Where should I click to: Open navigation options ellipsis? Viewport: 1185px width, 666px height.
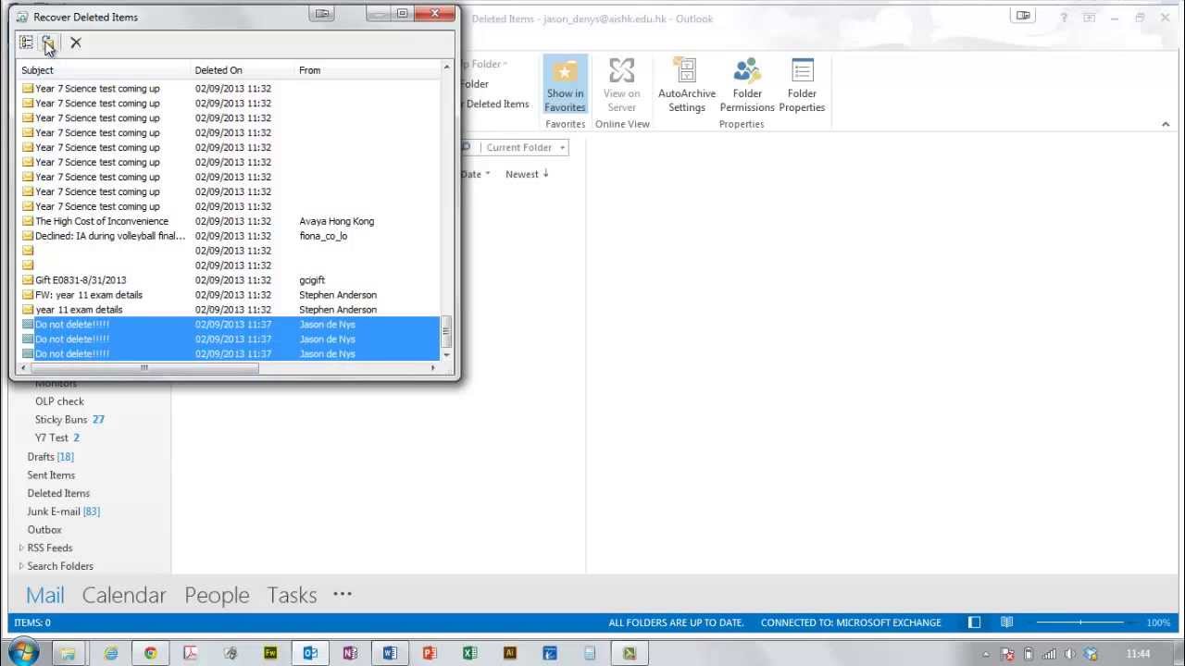pos(343,595)
